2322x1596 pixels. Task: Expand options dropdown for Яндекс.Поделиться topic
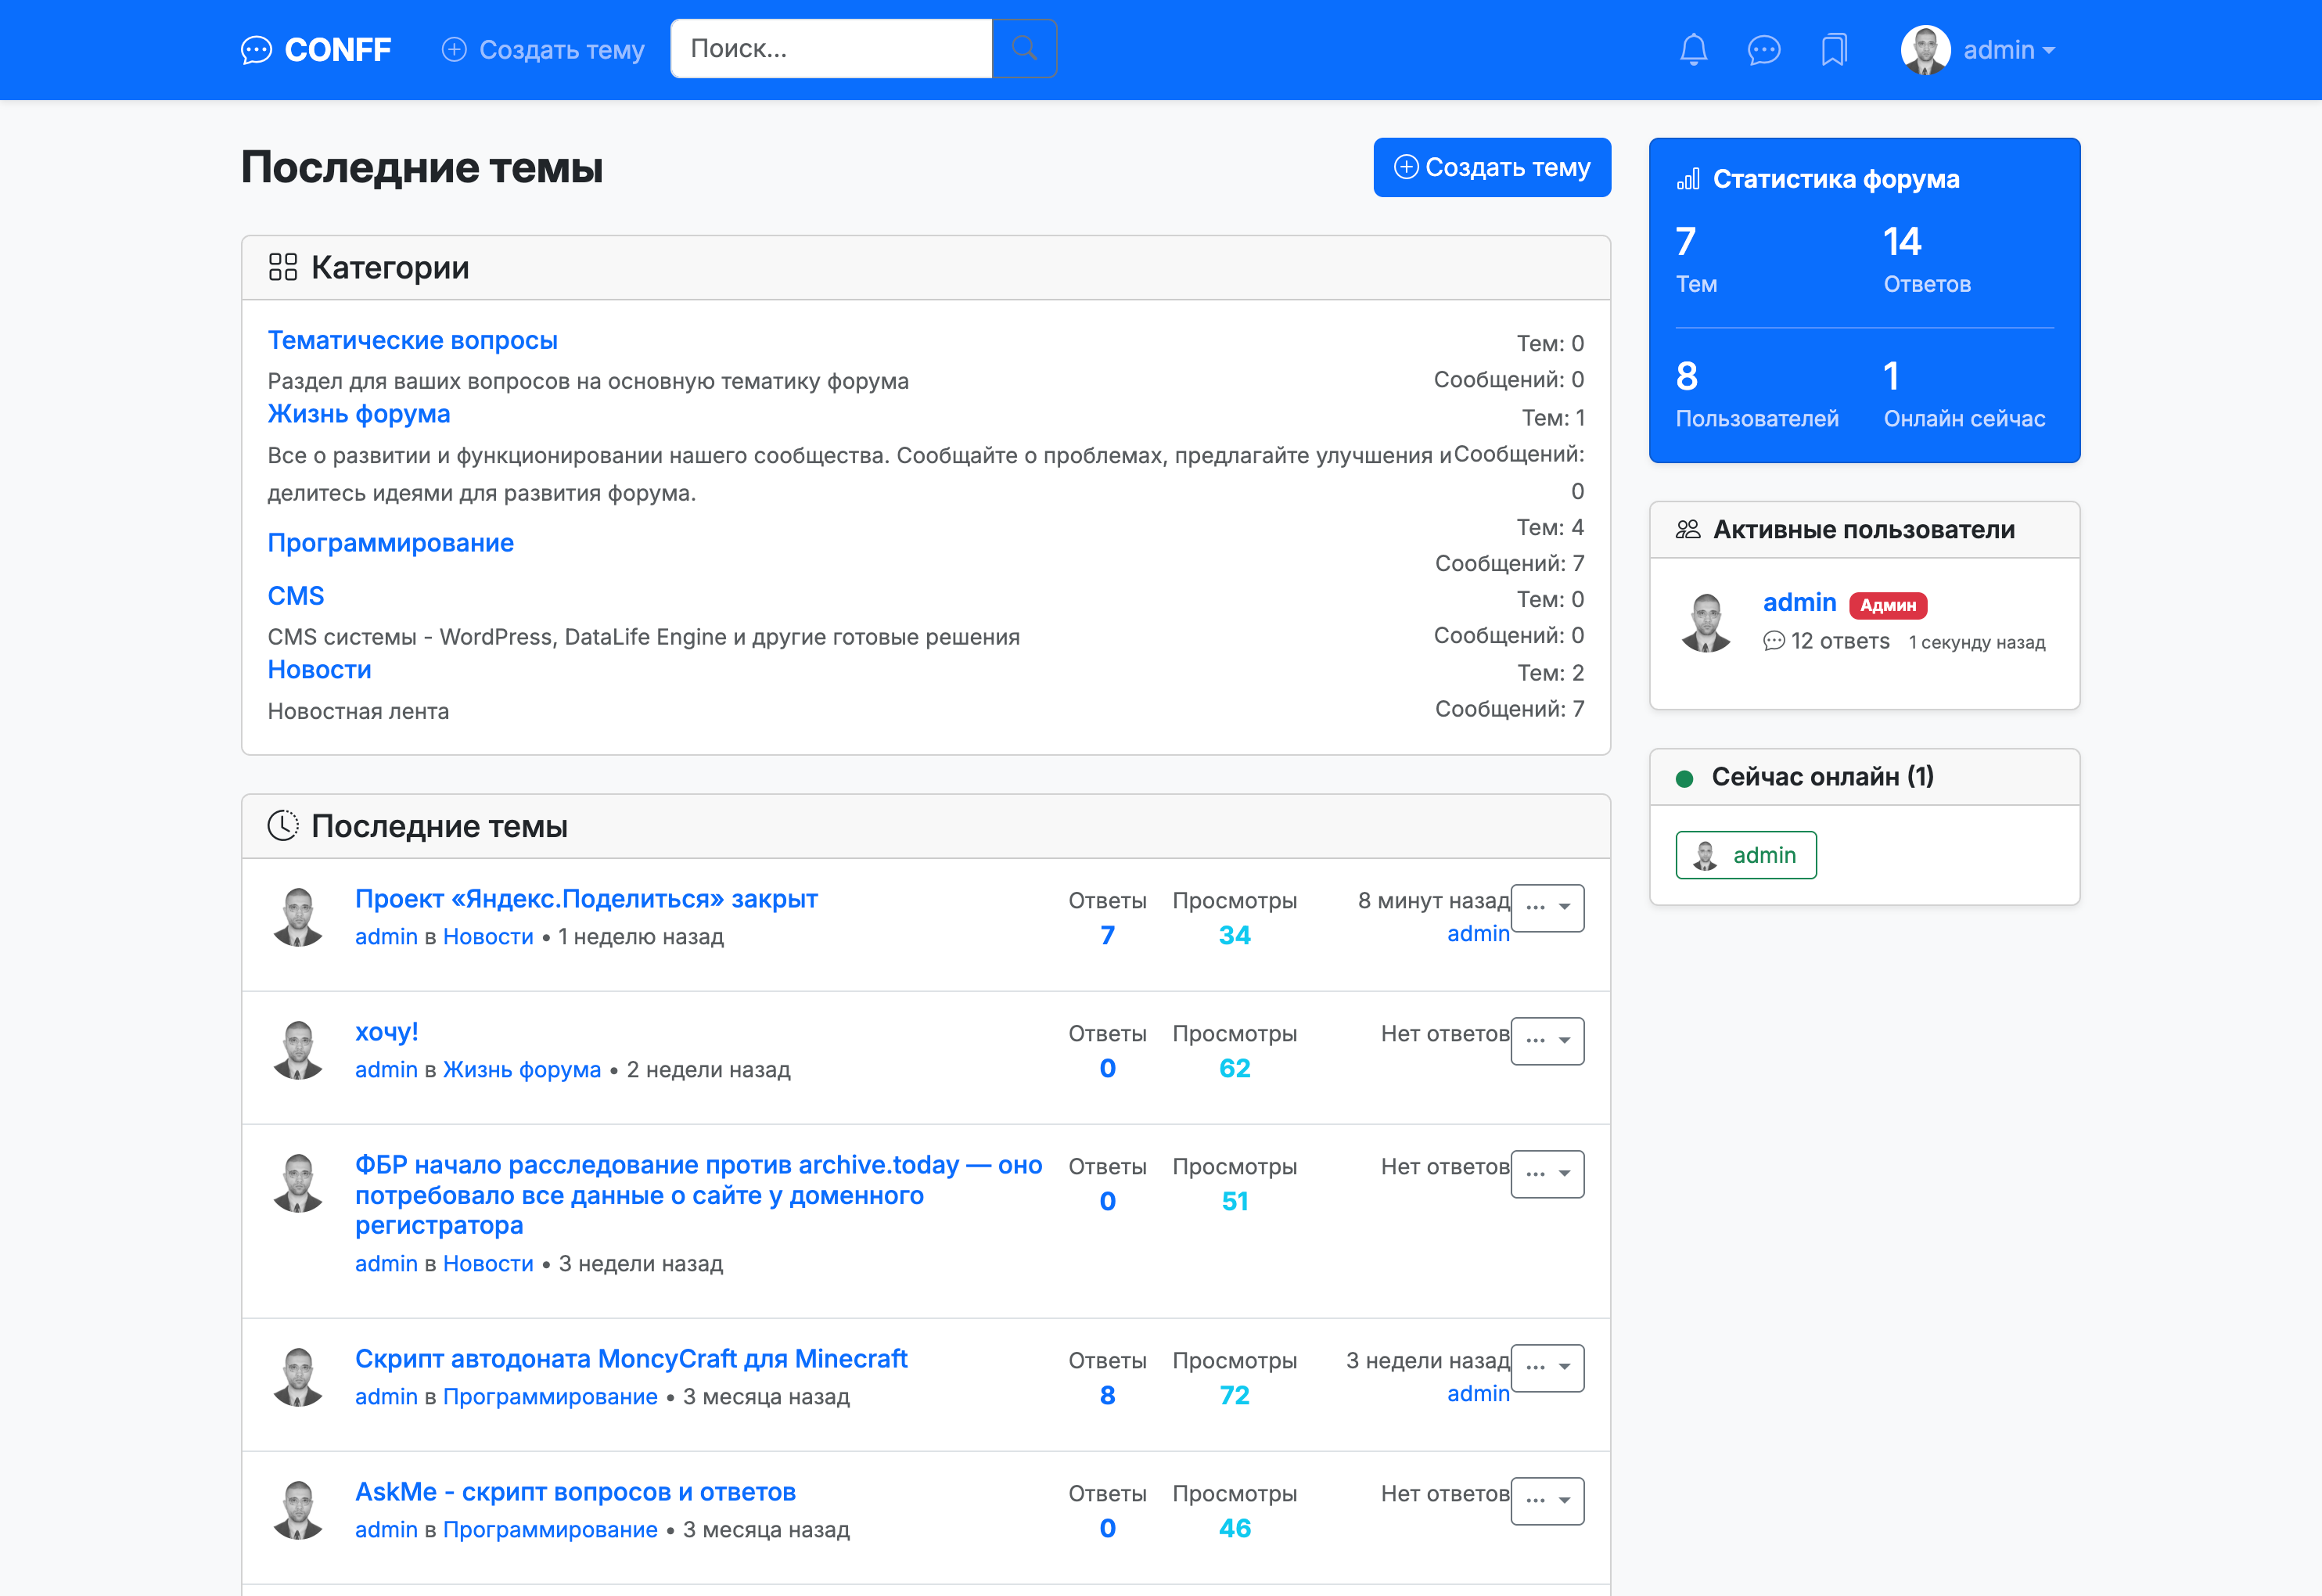click(x=1547, y=908)
